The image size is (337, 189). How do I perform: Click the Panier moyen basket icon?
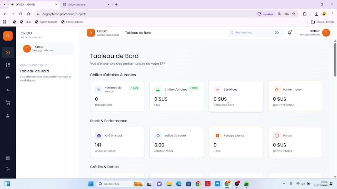coord(277,90)
